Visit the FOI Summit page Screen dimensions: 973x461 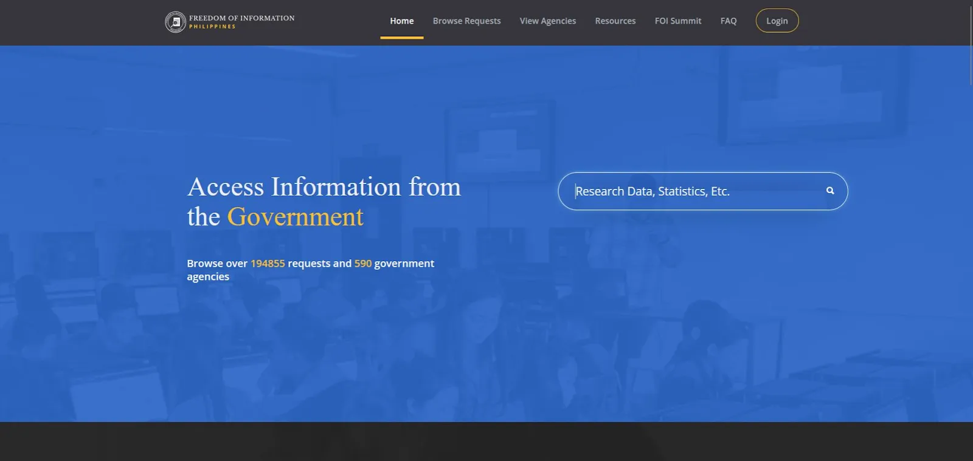point(677,21)
